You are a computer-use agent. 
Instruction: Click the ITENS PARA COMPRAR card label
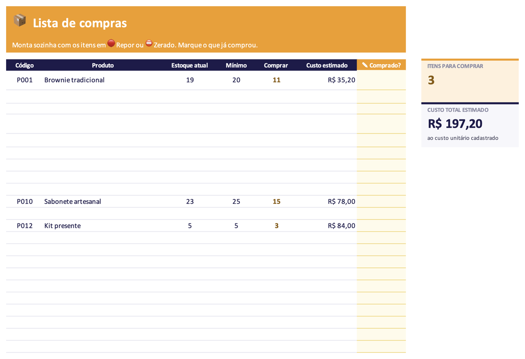pyautogui.click(x=455, y=66)
